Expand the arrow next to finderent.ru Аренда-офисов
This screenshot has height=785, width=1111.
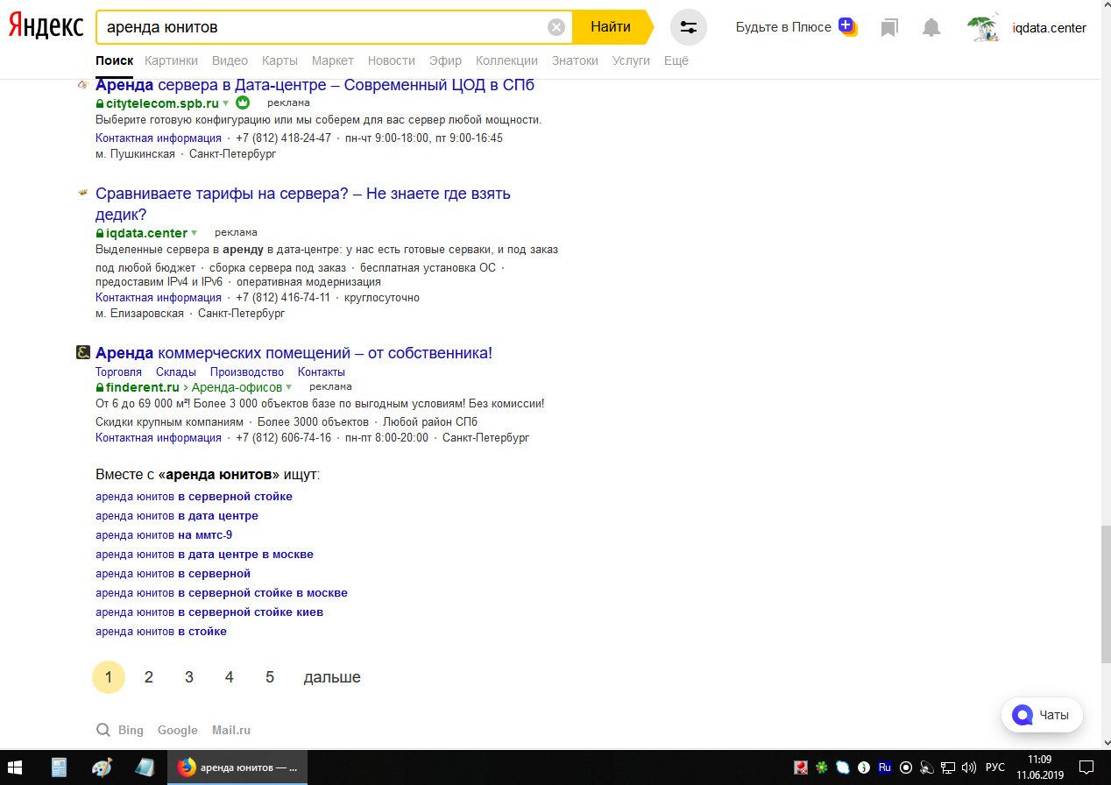pyautogui.click(x=288, y=387)
